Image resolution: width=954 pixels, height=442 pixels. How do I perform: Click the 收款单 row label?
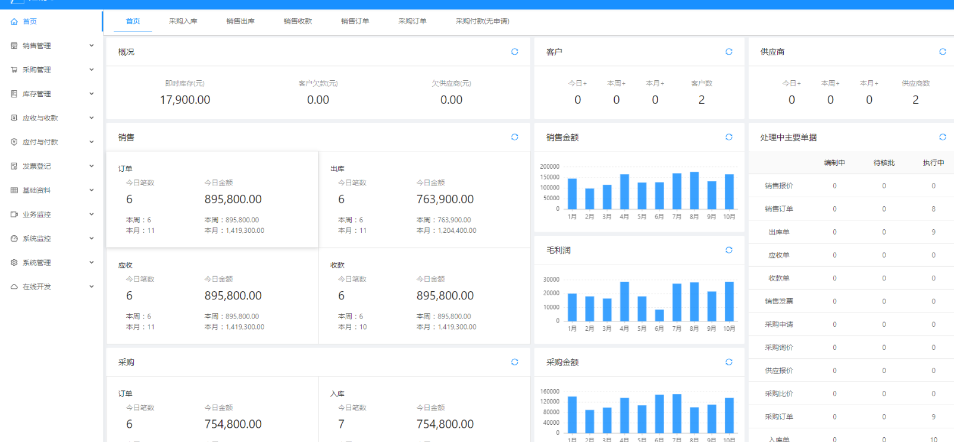(779, 278)
